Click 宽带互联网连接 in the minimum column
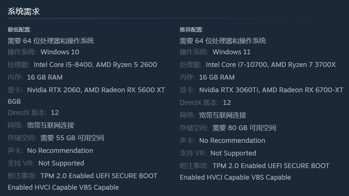This screenshot has width=349, height=196. click(x=51, y=125)
